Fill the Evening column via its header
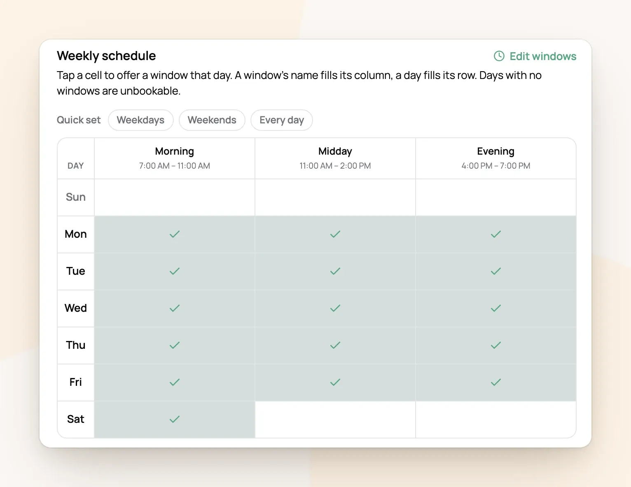Image resolution: width=631 pixels, height=487 pixels. [496, 158]
